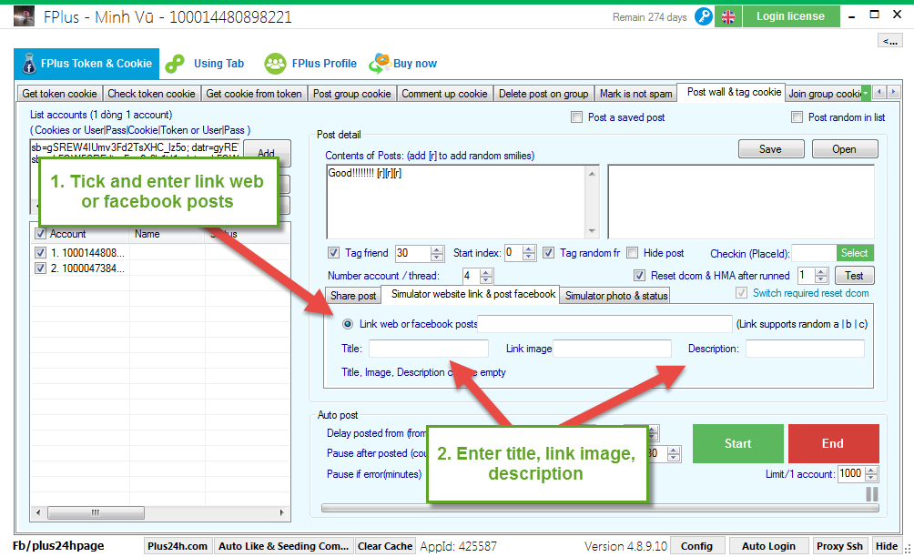This screenshot has width=914, height=557.
Task: Switch to Simulator photo & status tab
Action: pyautogui.click(x=615, y=296)
